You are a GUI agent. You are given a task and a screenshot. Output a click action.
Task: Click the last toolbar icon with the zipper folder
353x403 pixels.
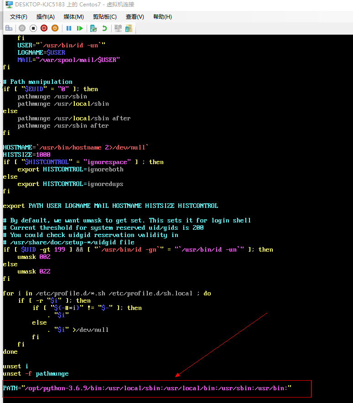click(129, 28)
